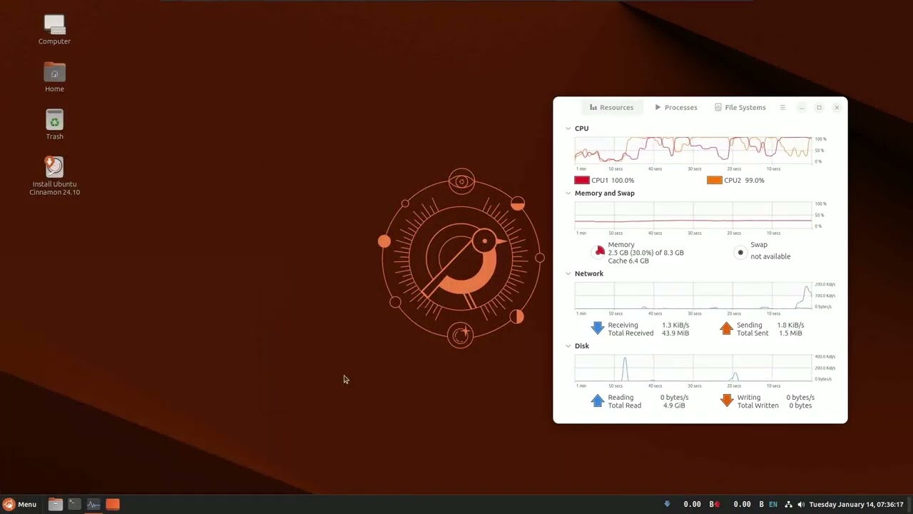Screen dimensions: 913x514
Task: Click the orange show-desktop taskbar icon
Action: point(113,504)
